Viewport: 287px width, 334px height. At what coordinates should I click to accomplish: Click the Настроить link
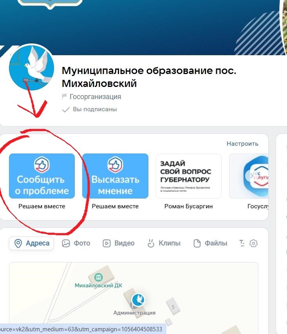(x=242, y=144)
